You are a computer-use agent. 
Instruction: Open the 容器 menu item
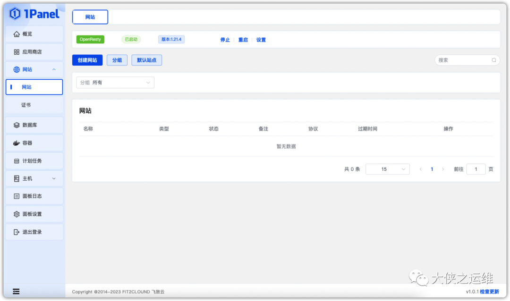[34, 143]
